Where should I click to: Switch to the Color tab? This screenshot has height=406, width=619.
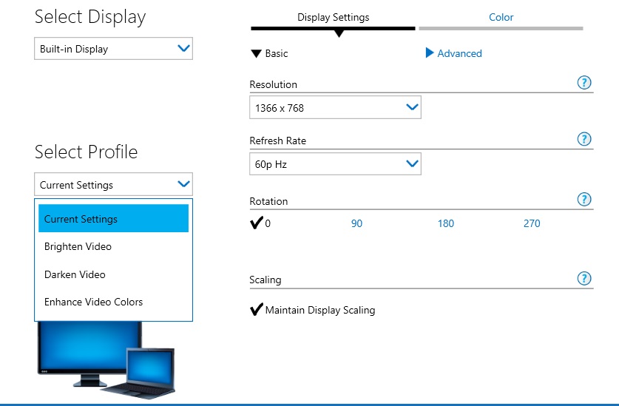point(501,17)
